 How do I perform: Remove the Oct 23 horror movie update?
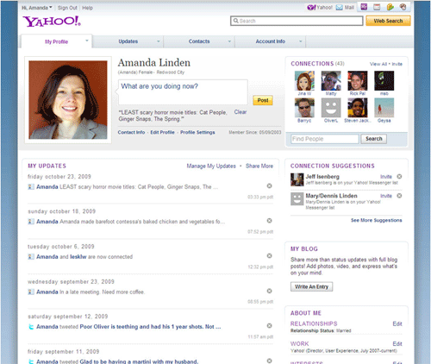pos(269,185)
